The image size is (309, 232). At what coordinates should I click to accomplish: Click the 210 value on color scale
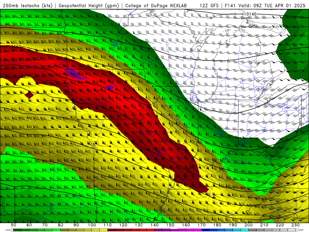[x=264, y=225]
